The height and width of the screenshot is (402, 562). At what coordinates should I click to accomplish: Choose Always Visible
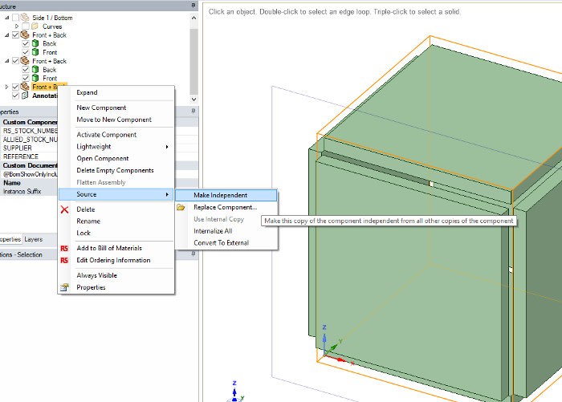click(x=116, y=275)
